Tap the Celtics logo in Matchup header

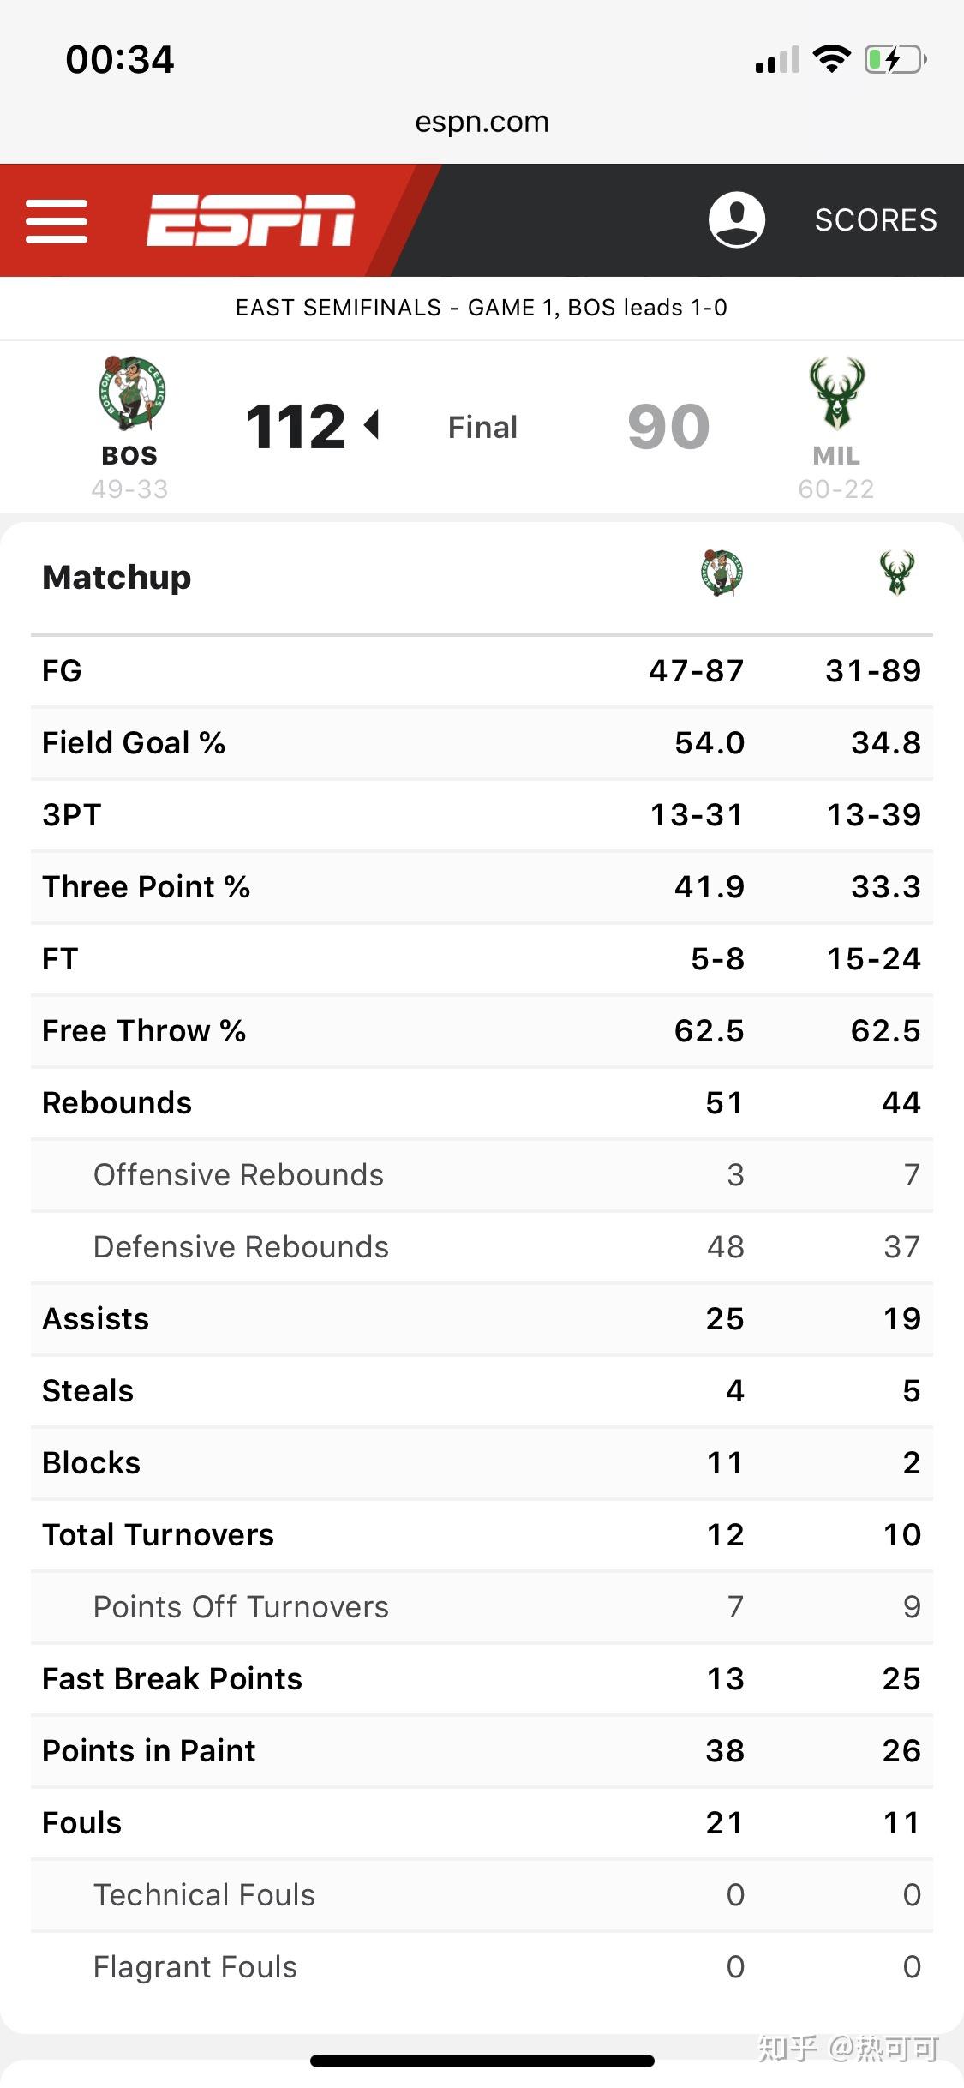(722, 573)
